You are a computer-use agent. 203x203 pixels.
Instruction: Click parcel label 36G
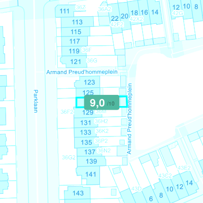click(92, 60)
